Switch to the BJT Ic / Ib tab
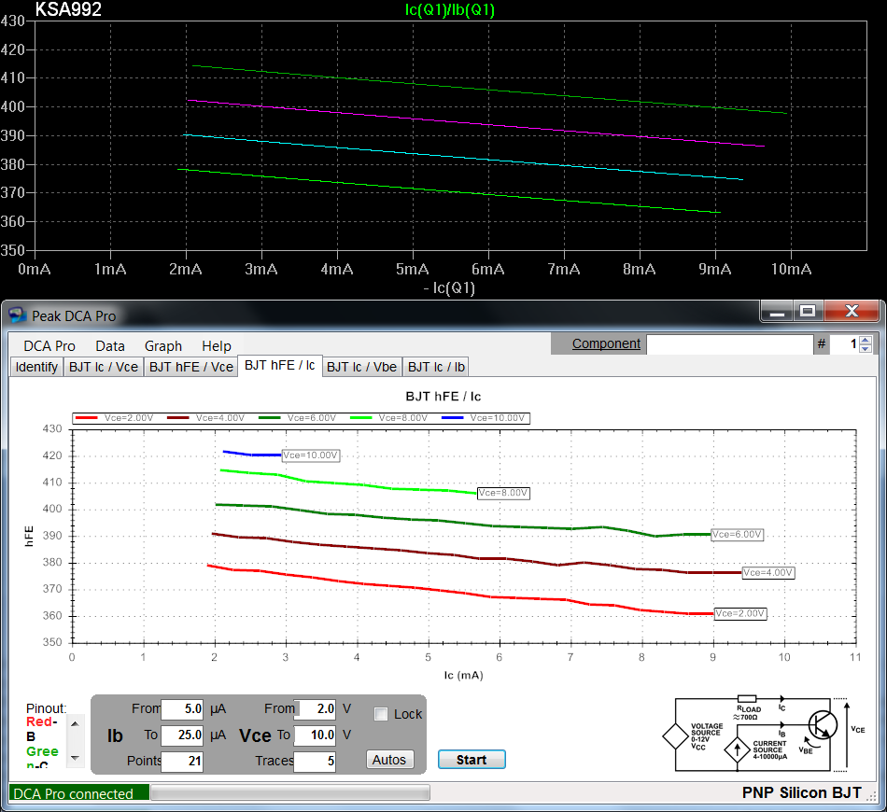The height and width of the screenshot is (812, 887). click(x=436, y=367)
